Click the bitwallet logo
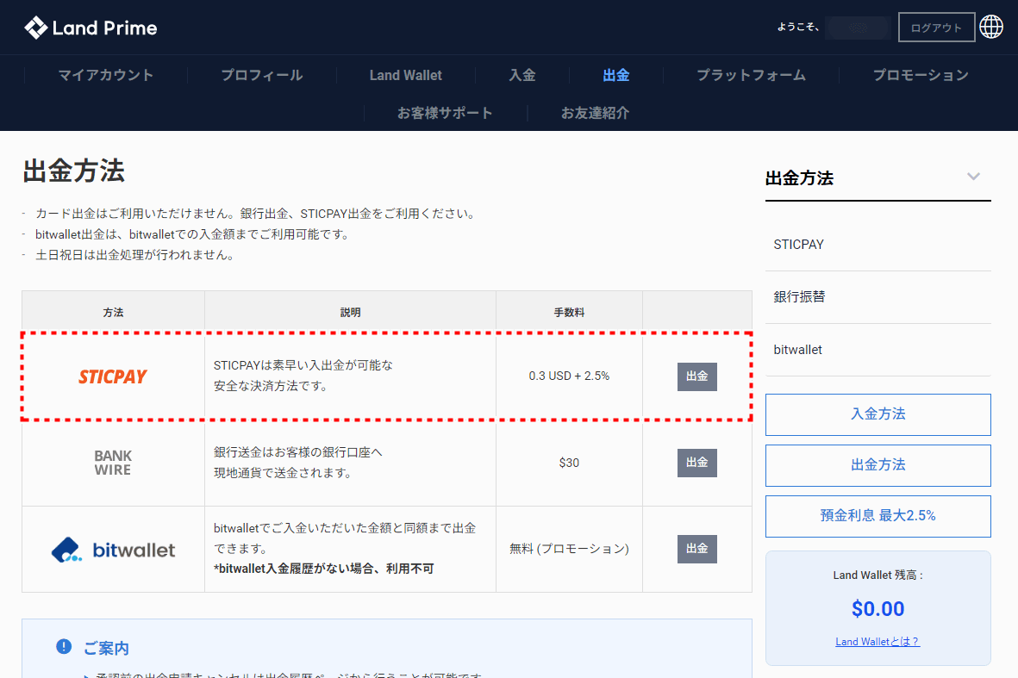Image resolution: width=1018 pixels, height=678 pixels. [113, 550]
